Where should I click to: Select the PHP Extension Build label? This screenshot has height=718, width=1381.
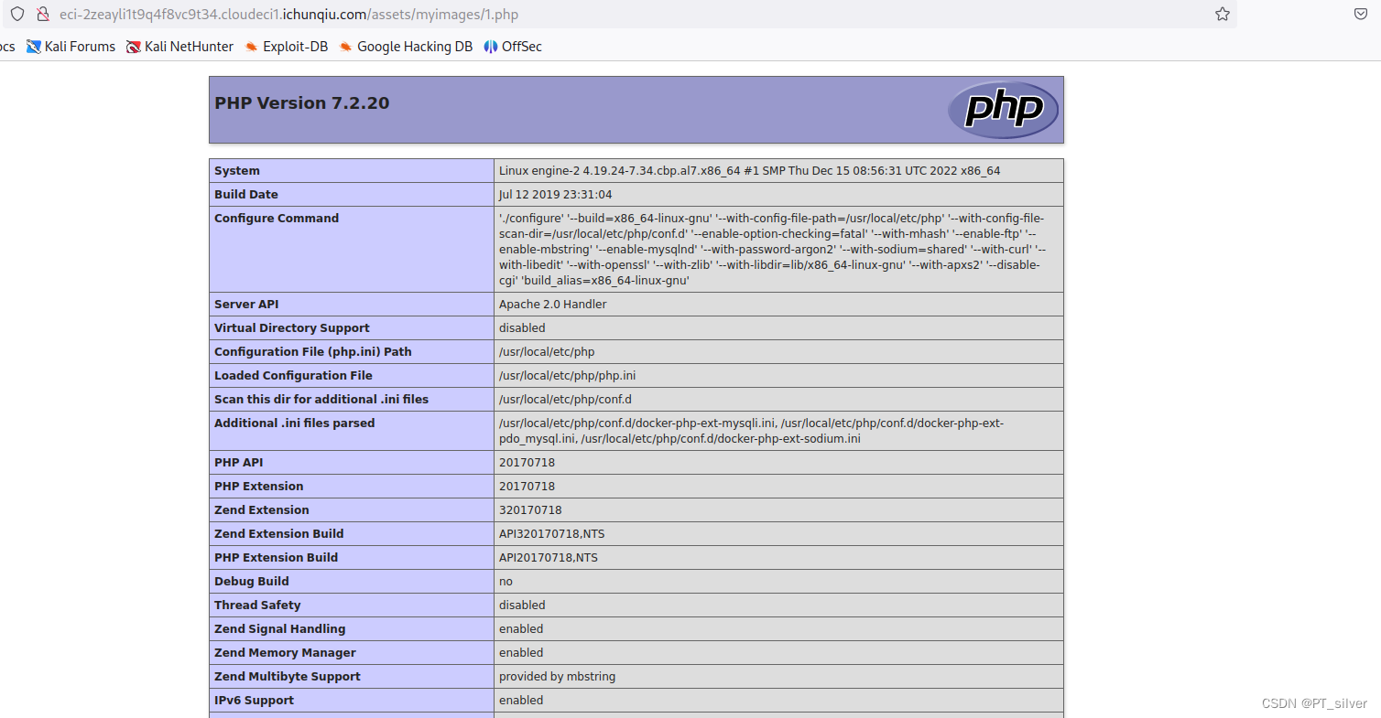point(277,558)
